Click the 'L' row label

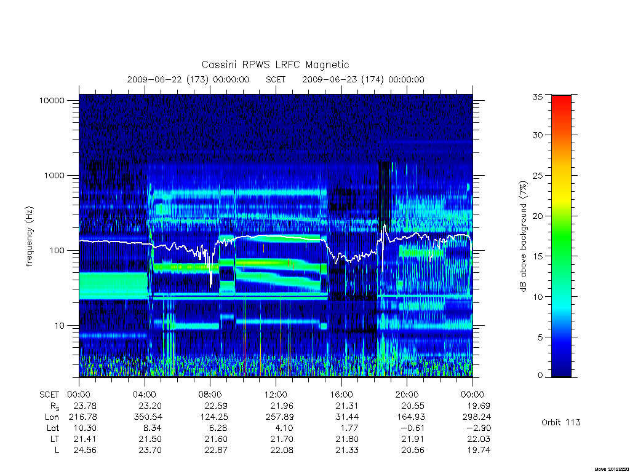pyautogui.click(x=57, y=450)
